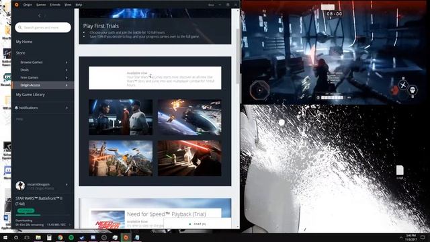Click Origin icon on taskbar
430x242 pixels.
[x=126, y=237]
